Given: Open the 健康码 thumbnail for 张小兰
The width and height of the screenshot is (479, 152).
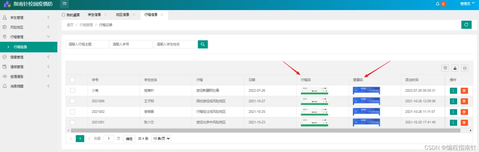Looking at the screenshot, I should [366, 122].
